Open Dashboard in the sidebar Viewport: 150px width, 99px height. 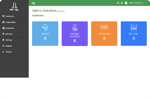(x=14, y=16)
